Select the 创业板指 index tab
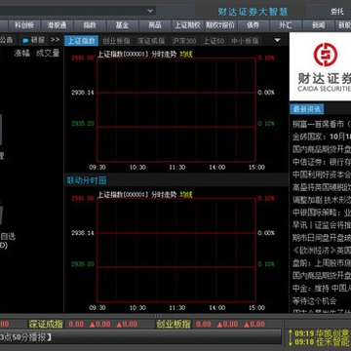Viewport: 351px width, 351px height. click(116, 41)
